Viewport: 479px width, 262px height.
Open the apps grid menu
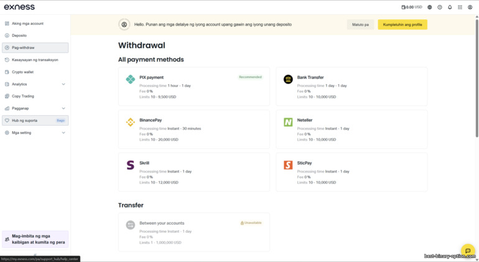(460, 7)
